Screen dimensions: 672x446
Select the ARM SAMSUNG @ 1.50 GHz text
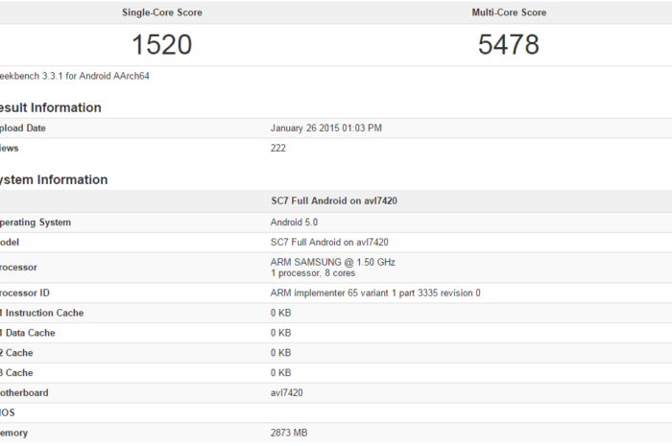pyautogui.click(x=333, y=262)
